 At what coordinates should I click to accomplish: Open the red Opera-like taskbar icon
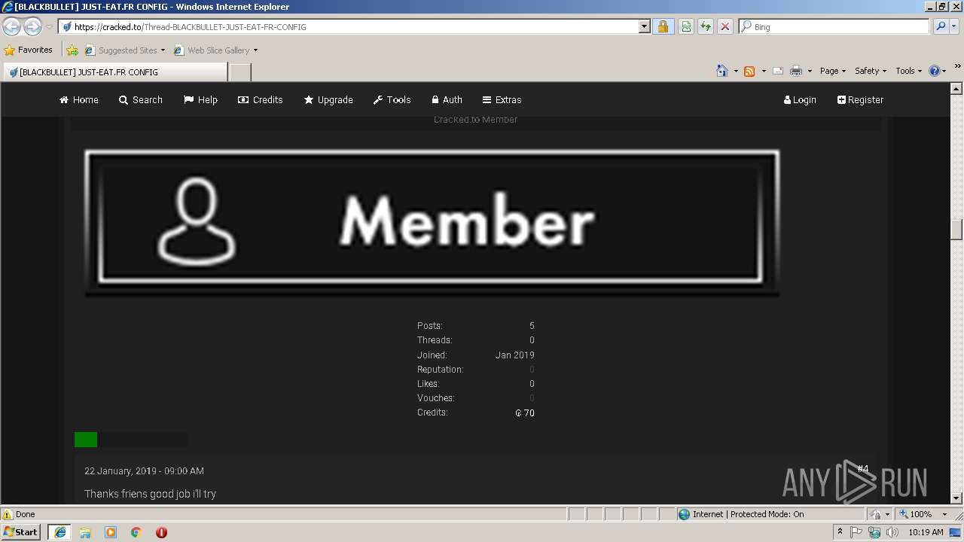(x=161, y=532)
